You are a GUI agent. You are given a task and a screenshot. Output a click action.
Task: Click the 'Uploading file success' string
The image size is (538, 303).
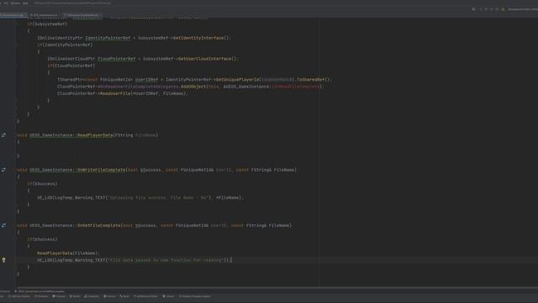(158, 198)
